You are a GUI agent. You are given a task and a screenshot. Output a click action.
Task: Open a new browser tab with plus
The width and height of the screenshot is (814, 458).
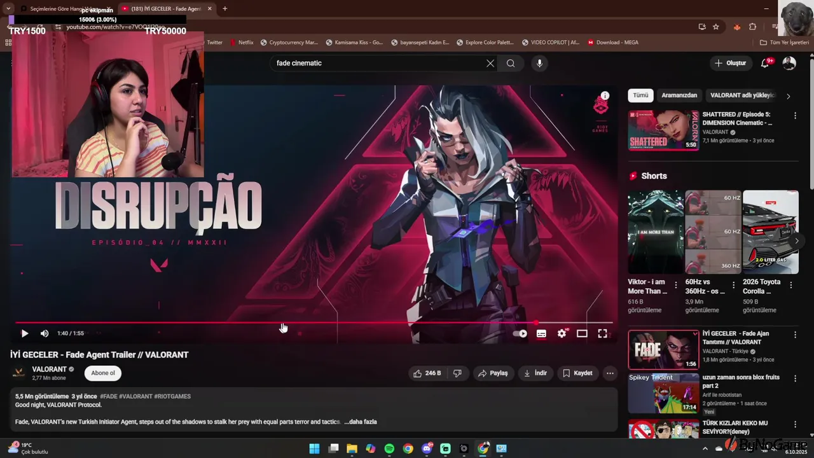(x=224, y=9)
